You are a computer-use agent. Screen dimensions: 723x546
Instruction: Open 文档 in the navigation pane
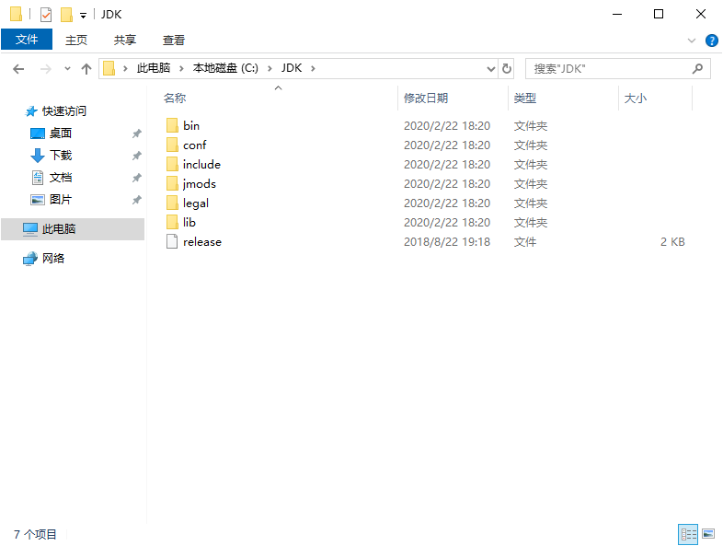click(x=61, y=178)
